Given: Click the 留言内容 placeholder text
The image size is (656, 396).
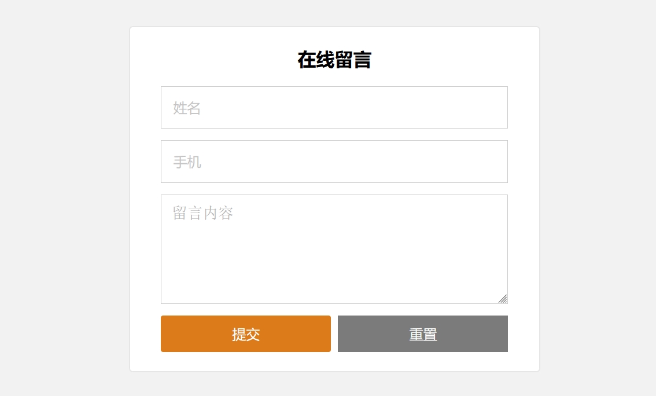Looking at the screenshot, I should click(202, 213).
